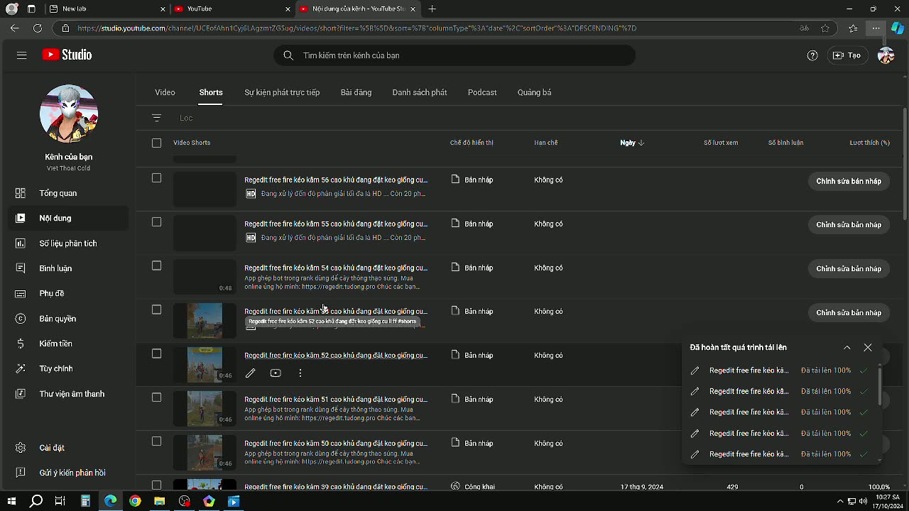Click the YouTube Studio logo
Viewport: 909px width, 511px height.
[x=67, y=55]
